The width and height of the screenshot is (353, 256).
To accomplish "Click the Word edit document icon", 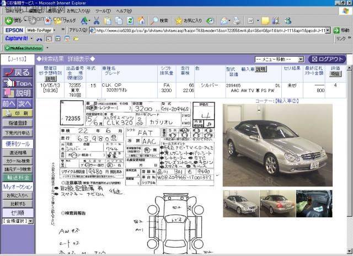I will [x=250, y=21].
